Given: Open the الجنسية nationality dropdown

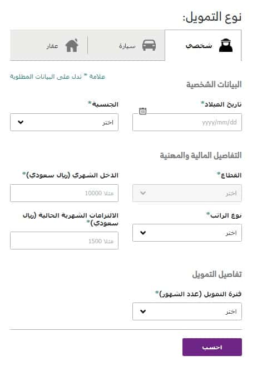Looking at the screenshot, I should point(64,122).
